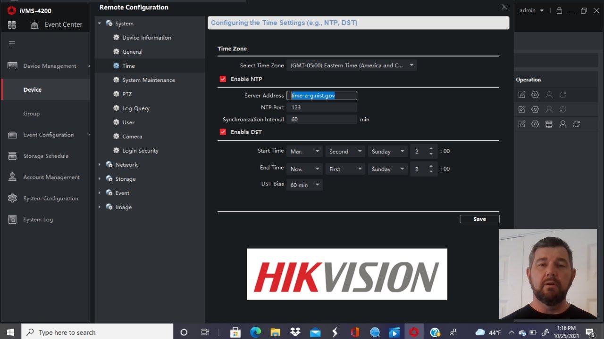
Task: Open File Explorer from the taskbar
Action: point(275,332)
